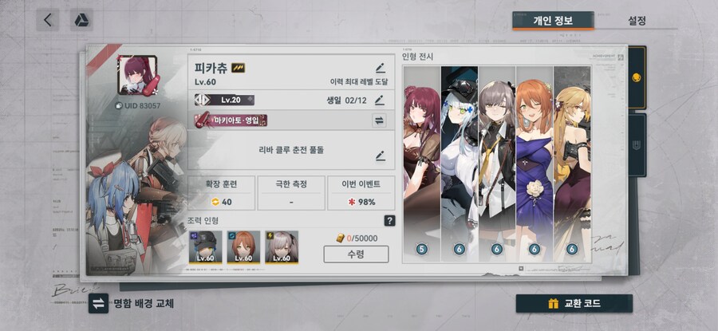Open the white-haired doll showcase slot
Viewport: 718px width, 331px height.
(x=460, y=164)
